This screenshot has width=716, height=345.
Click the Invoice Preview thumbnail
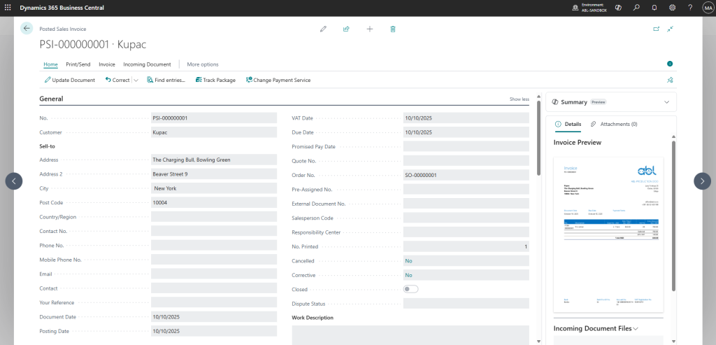[x=608, y=235]
